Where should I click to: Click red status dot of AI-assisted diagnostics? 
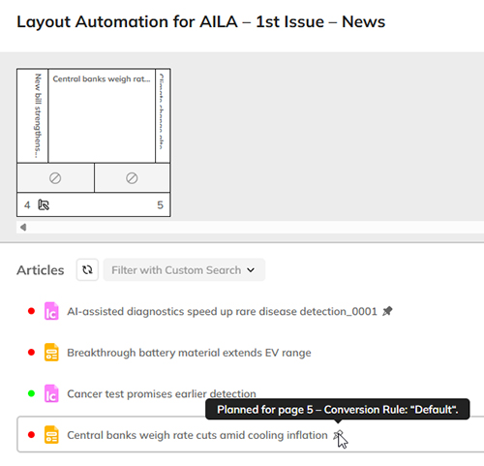[31, 311]
